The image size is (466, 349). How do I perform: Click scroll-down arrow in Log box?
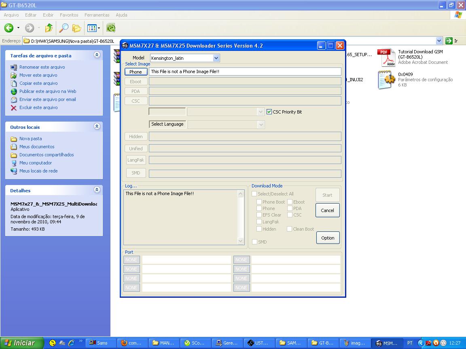point(241,241)
